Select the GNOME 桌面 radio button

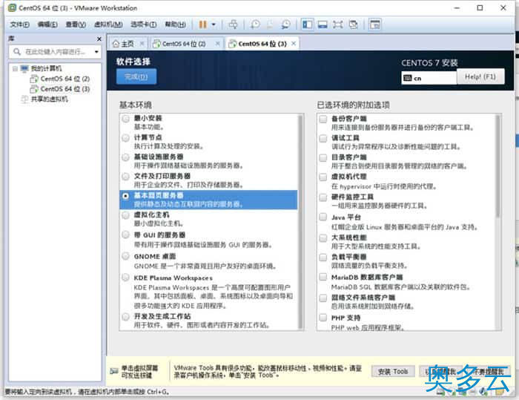(x=125, y=256)
